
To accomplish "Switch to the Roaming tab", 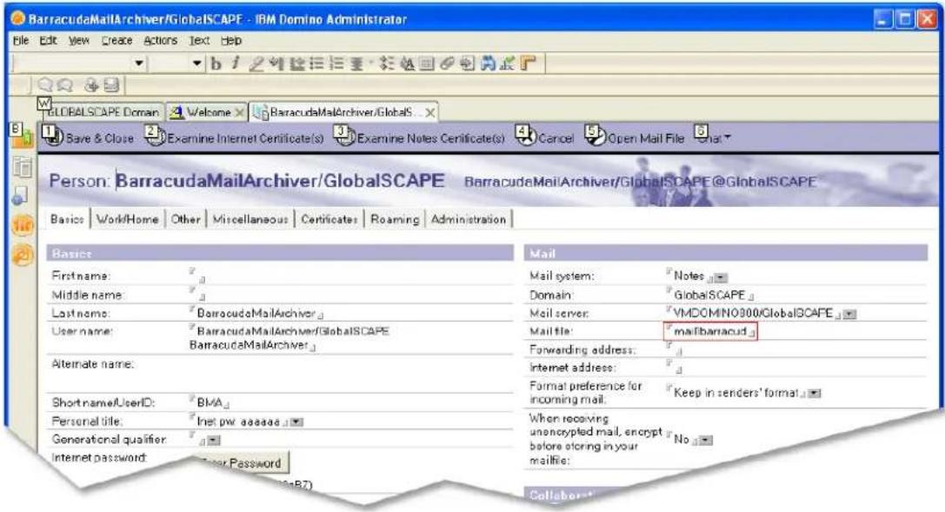I will click(x=395, y=219).
